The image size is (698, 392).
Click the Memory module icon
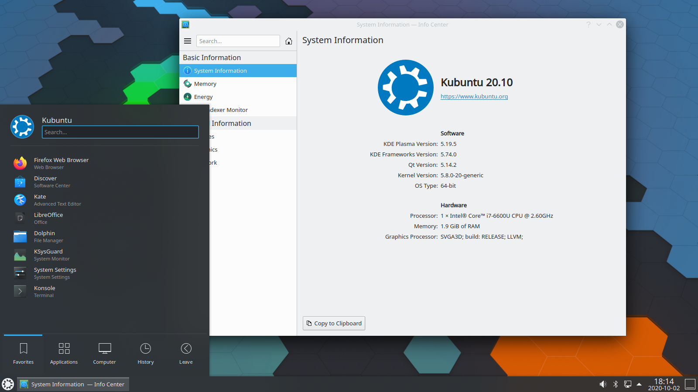(x=188, y=84)
